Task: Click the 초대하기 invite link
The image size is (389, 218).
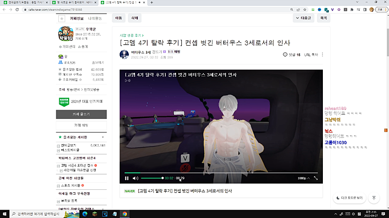Action: coord(98,63)
